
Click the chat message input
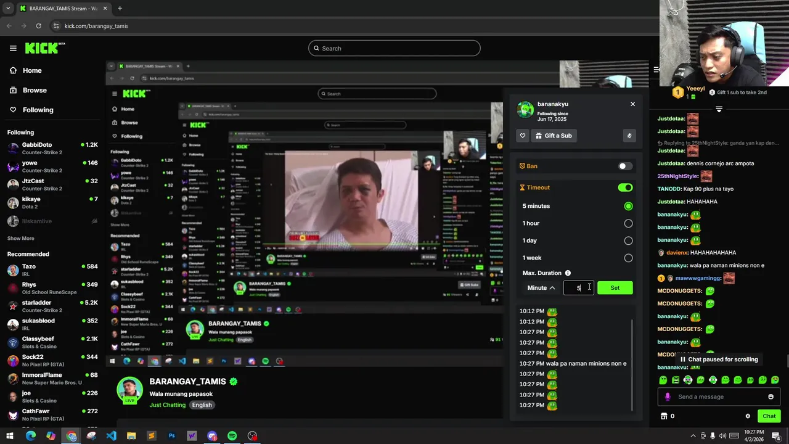[719, 397]
